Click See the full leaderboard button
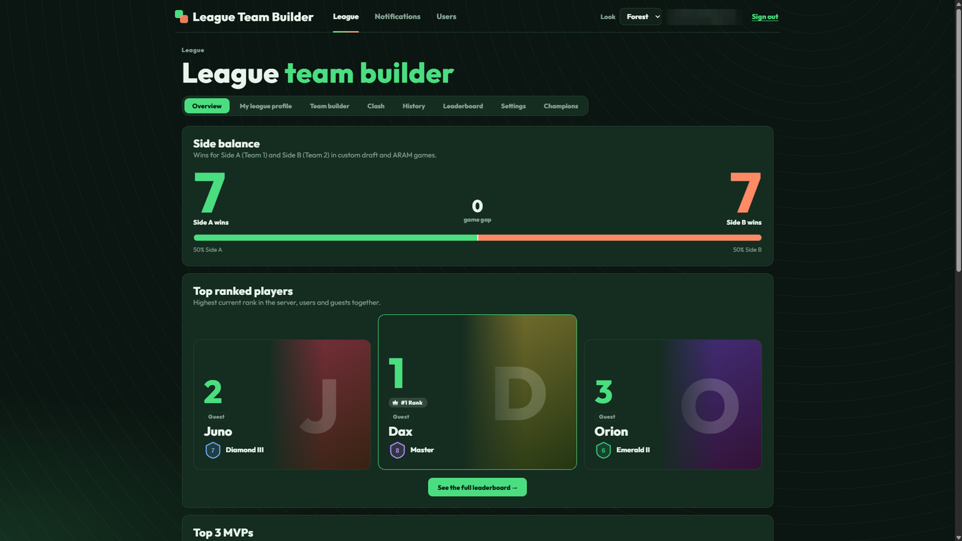This screenshot has height=541, width=962. 478,487
